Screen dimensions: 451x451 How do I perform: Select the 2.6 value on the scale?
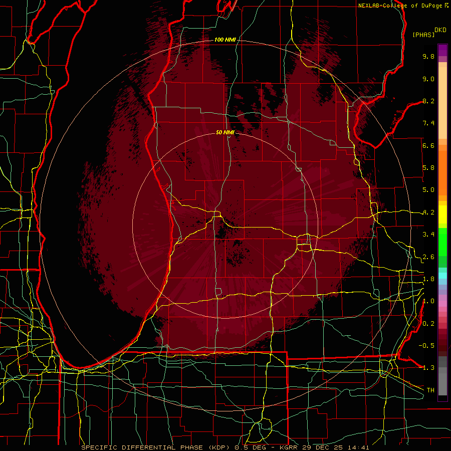point(428,257)
